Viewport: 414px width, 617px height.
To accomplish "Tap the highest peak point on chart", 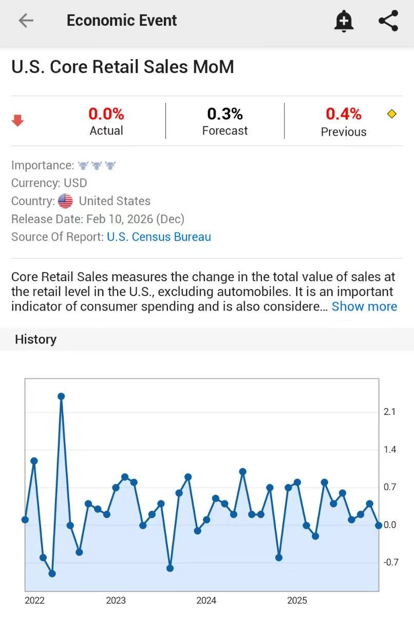I will tap(61, 396).
